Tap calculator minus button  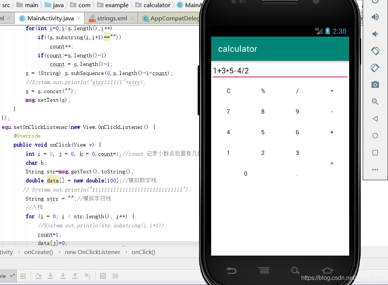[x=332, y=112]
